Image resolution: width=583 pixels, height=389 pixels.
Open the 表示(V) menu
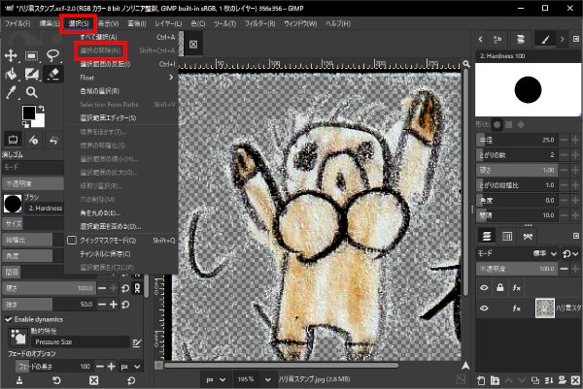point(108,23)
